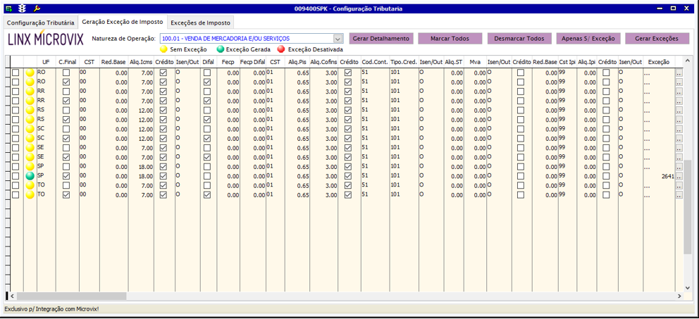Enable C.Final checkbox in first RS row

66,111
